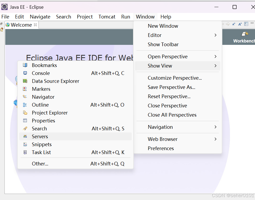Select the Snippets view icon

coord(25,144)
